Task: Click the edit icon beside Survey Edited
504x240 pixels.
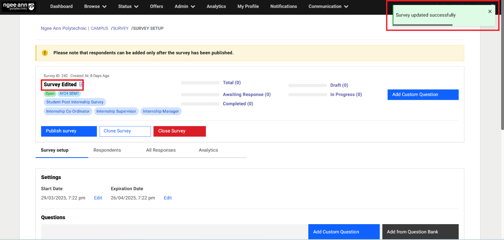Action: coord(81,84)
